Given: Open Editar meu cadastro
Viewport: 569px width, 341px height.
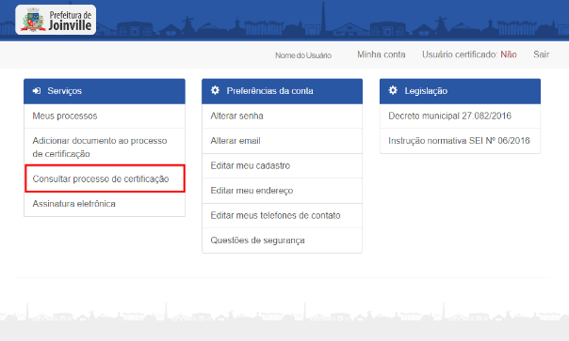Looking at the screenshot, I should (282, 165).
